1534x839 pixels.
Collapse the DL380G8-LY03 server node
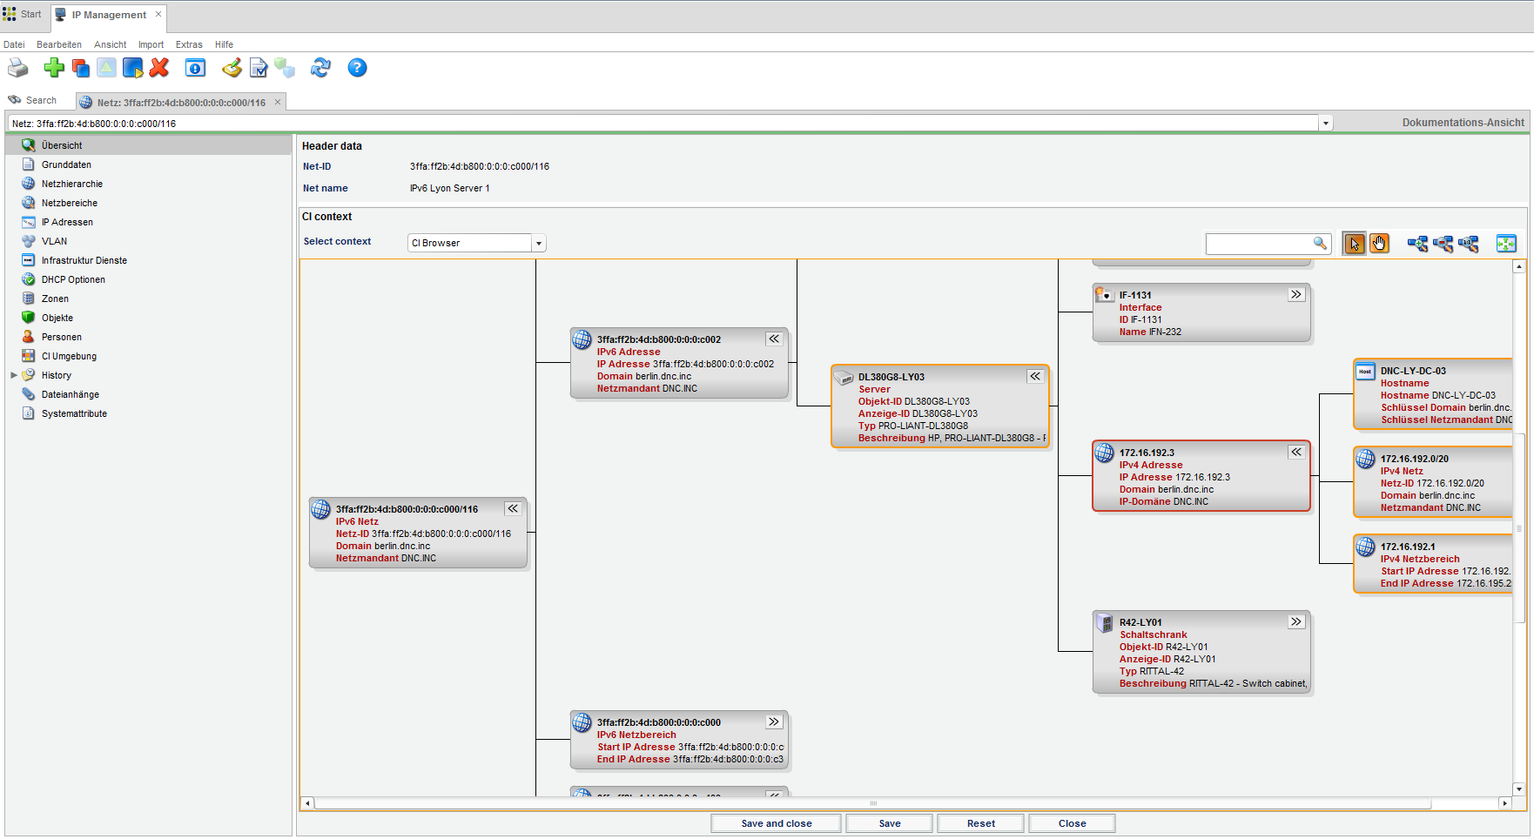click(1035, 376)
